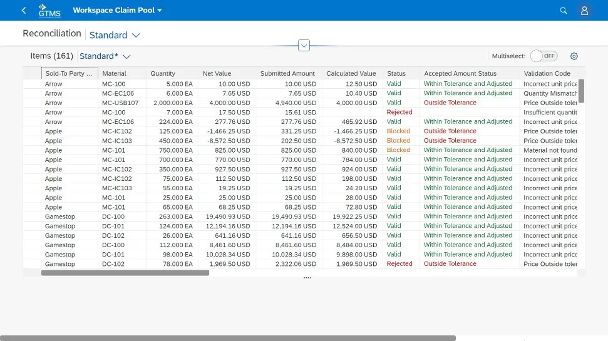
Task: Click the page-level horizontal scrollbar at bottom
Action: click(x=228, y=338)
